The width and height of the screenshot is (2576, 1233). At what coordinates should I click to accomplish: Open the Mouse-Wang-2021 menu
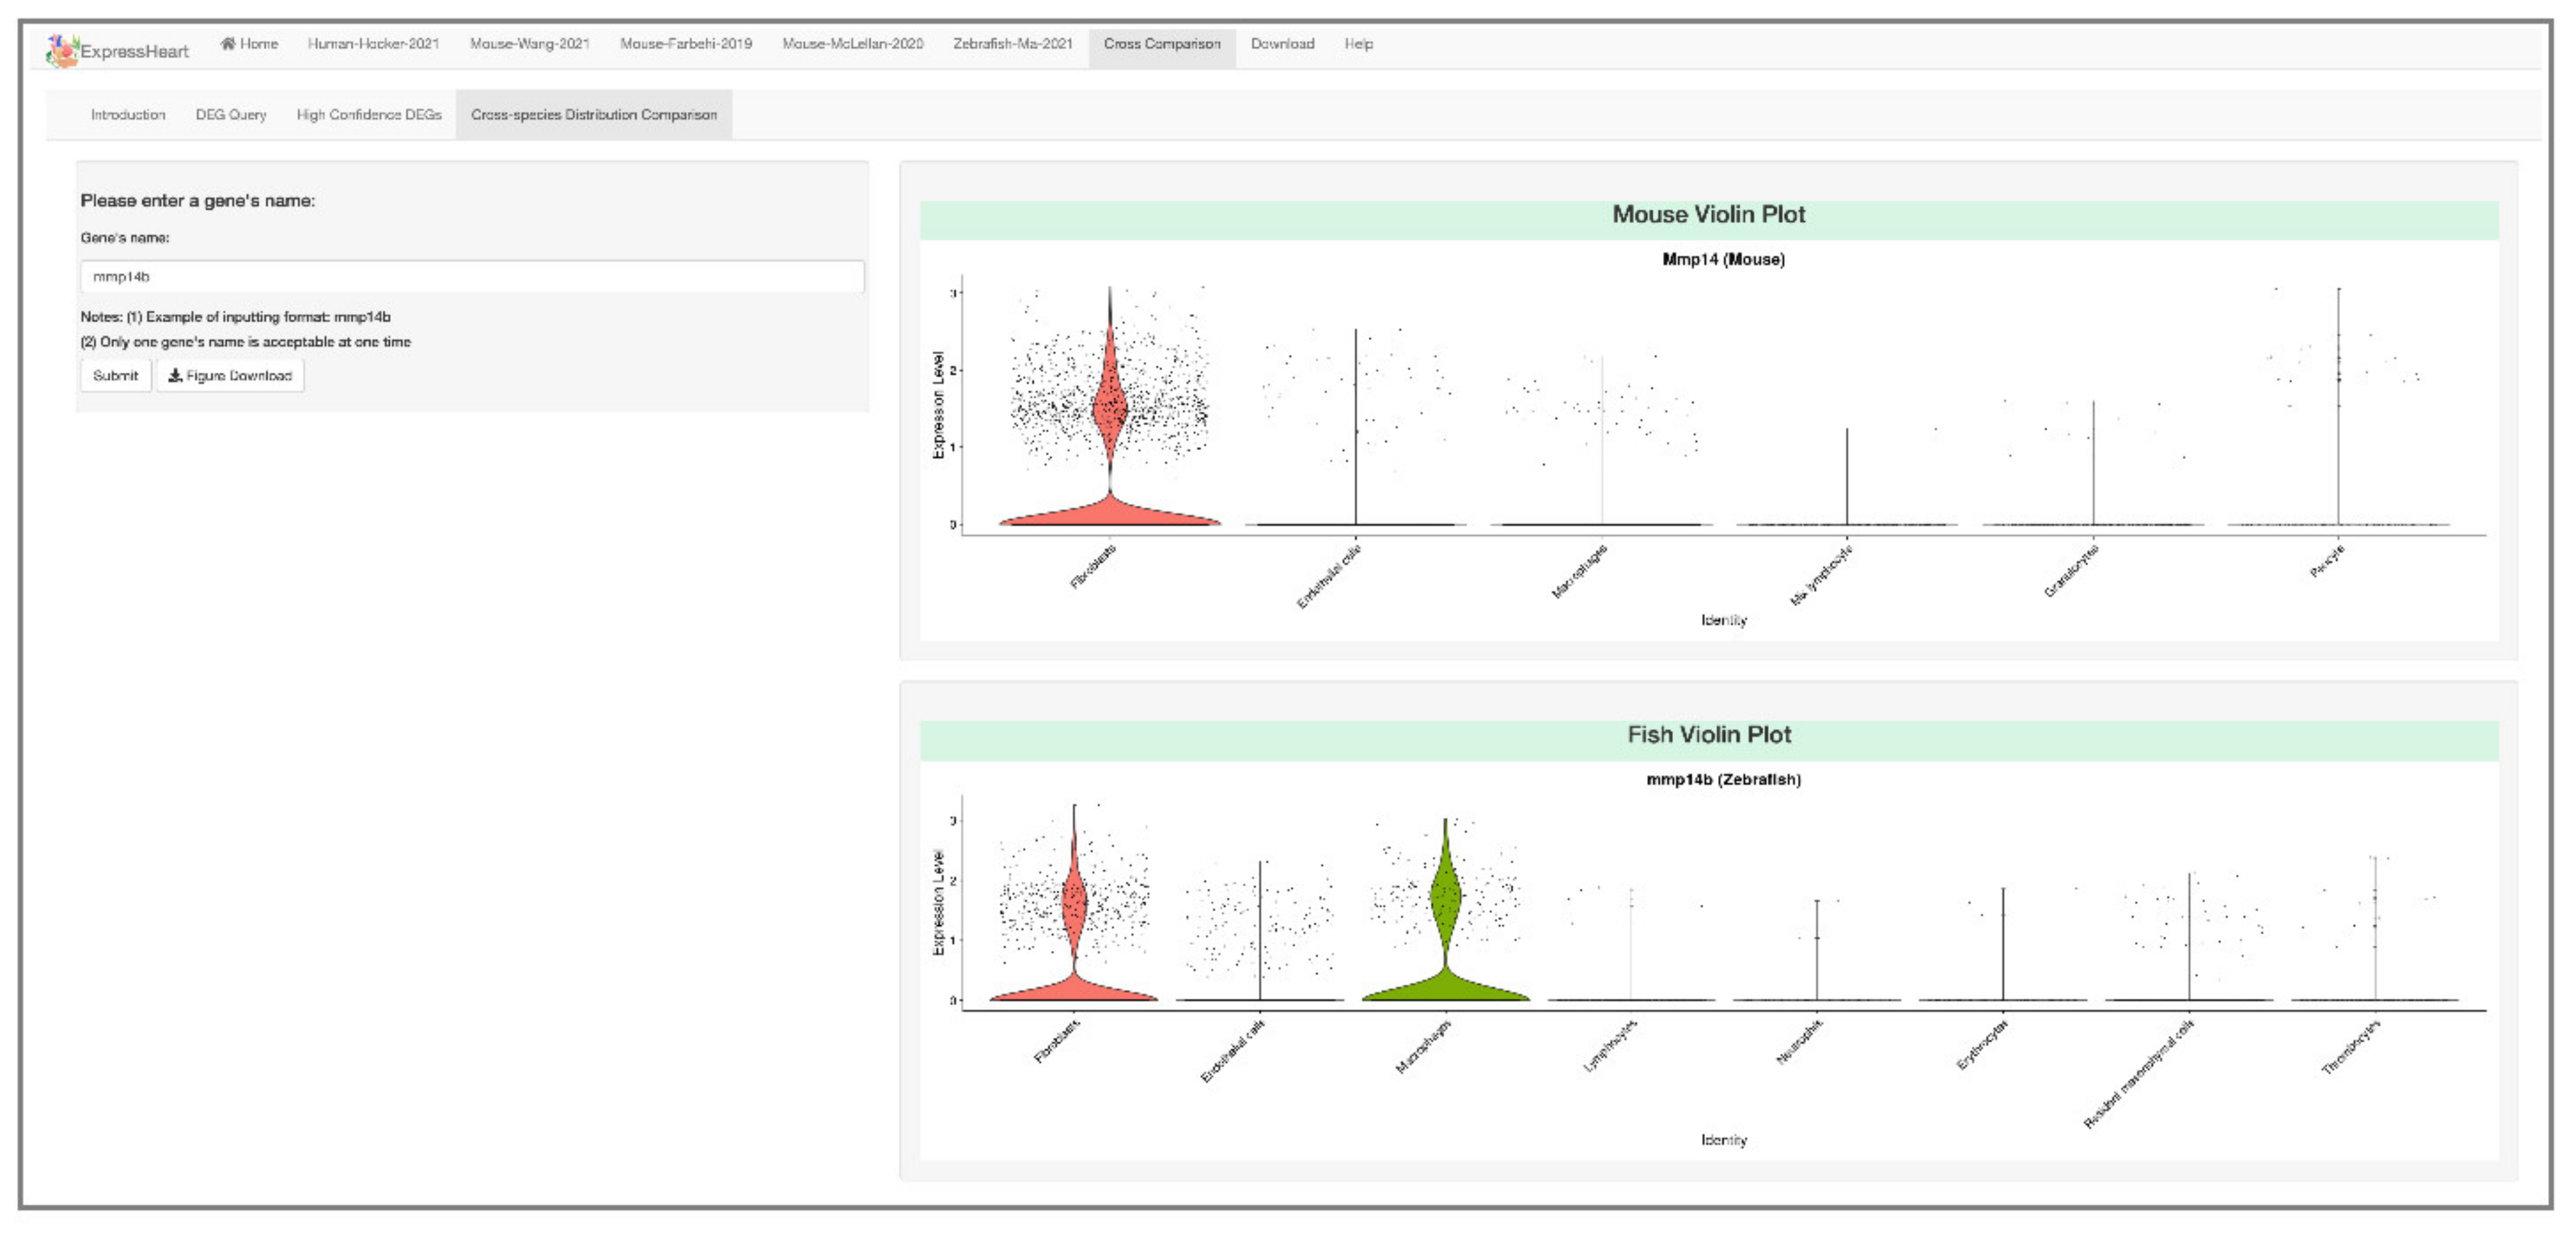pos(529,44)
